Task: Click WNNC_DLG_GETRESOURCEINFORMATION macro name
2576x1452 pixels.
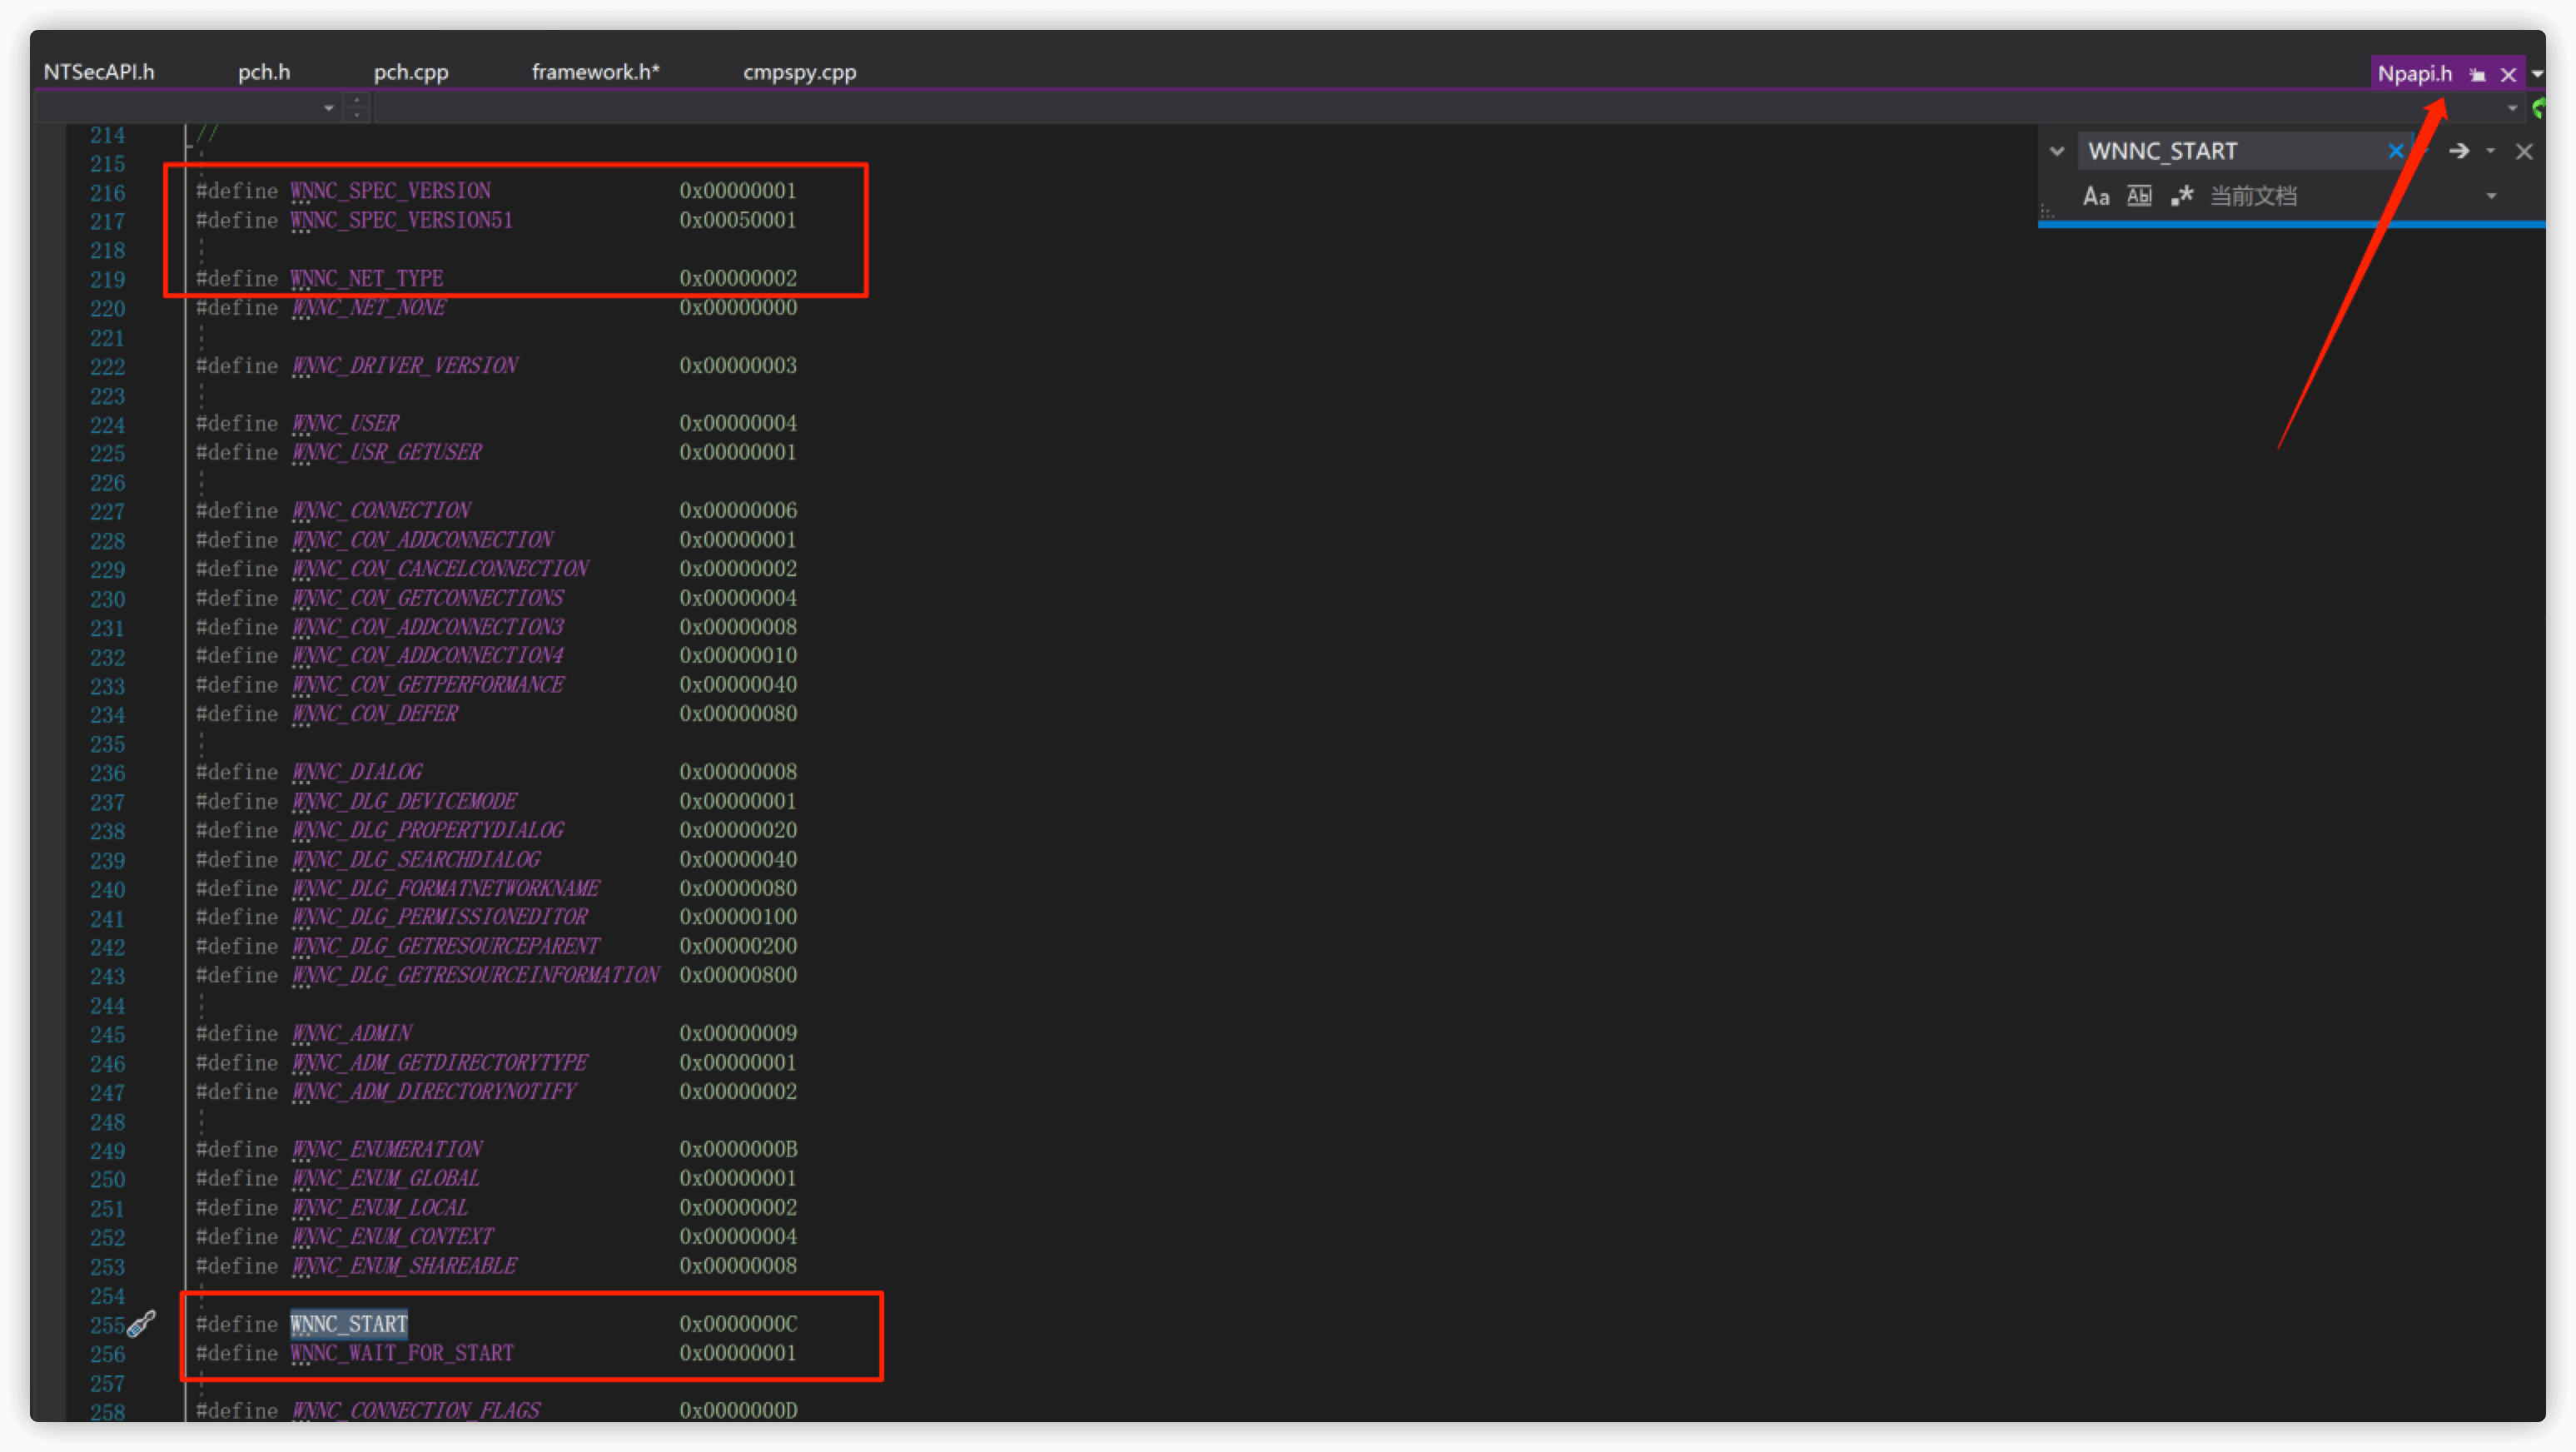Action: 475,974
